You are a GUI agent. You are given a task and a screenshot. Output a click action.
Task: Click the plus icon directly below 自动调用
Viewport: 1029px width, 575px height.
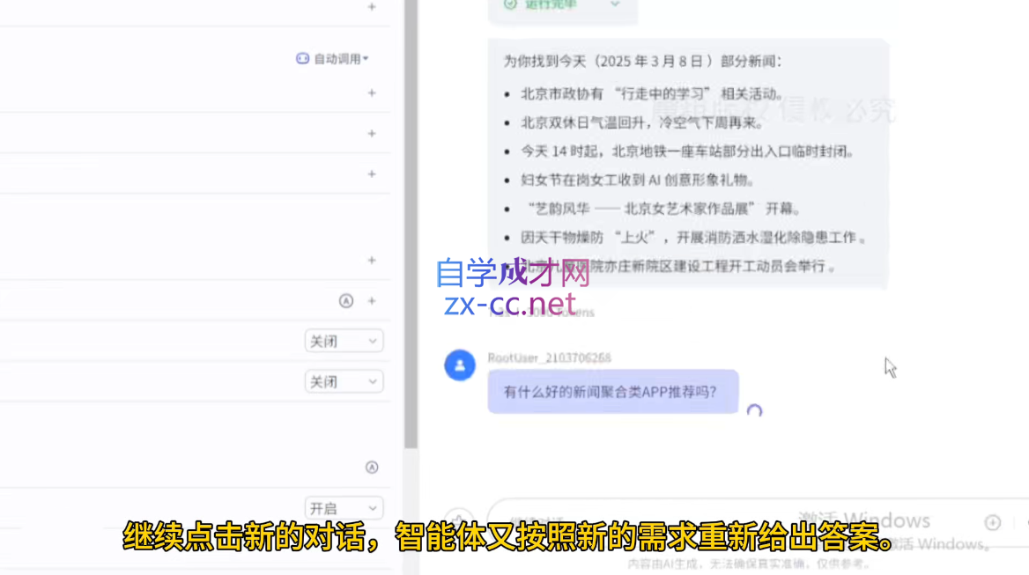372,92
